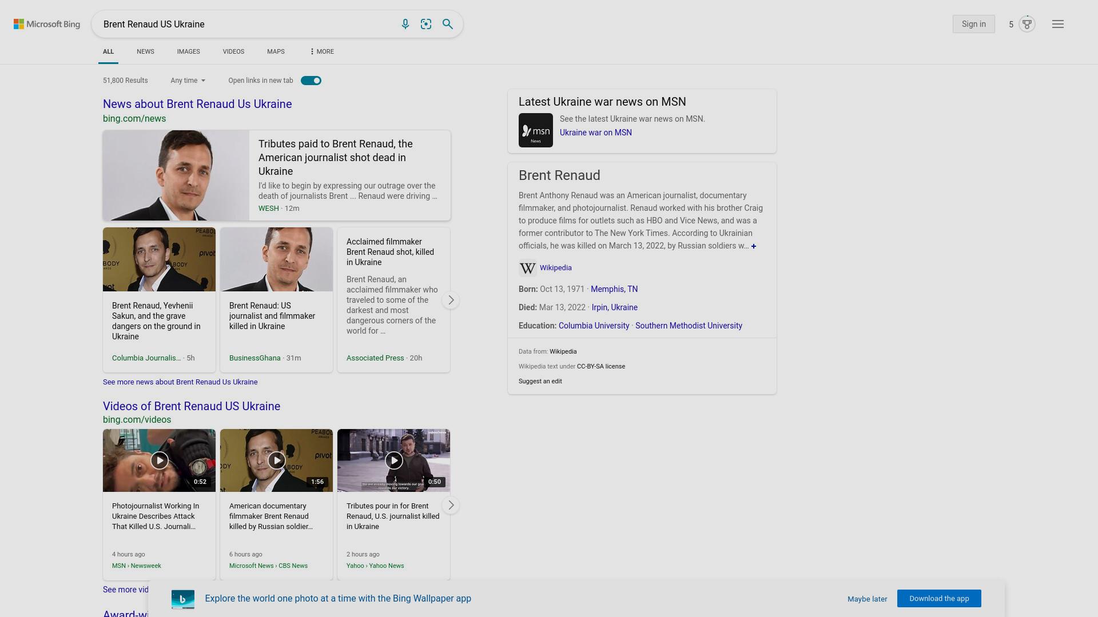Click Explore the world Bing Wallpaper text
Image resolution: width=1098 pixels, height=617 pixels.
click(x=338, y=599)
